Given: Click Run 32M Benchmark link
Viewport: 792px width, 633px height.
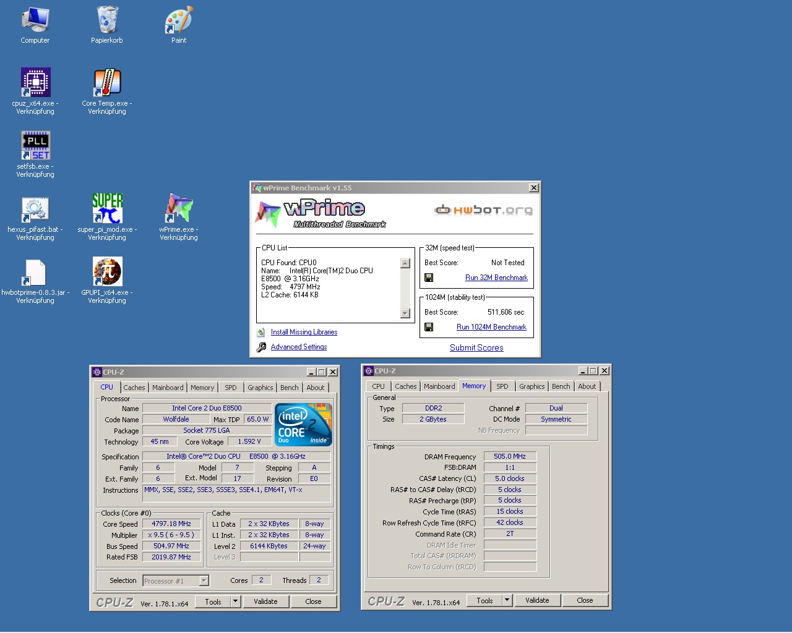Looking at the screenshot, I should pos(496,278).
